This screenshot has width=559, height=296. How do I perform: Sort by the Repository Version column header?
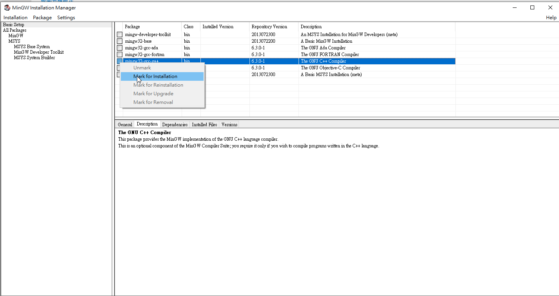(x=274, y=27)
